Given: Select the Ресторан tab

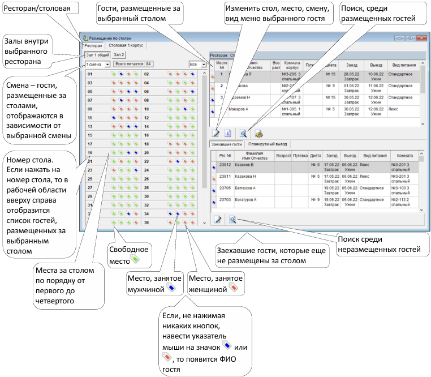Looking at the screenshot, I should (93, 46).
